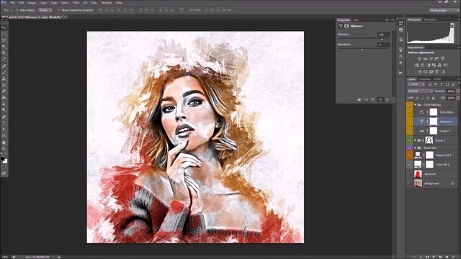Reset Vibrance adjustment to defaults
461x259 pixels.
pos(373,100)
